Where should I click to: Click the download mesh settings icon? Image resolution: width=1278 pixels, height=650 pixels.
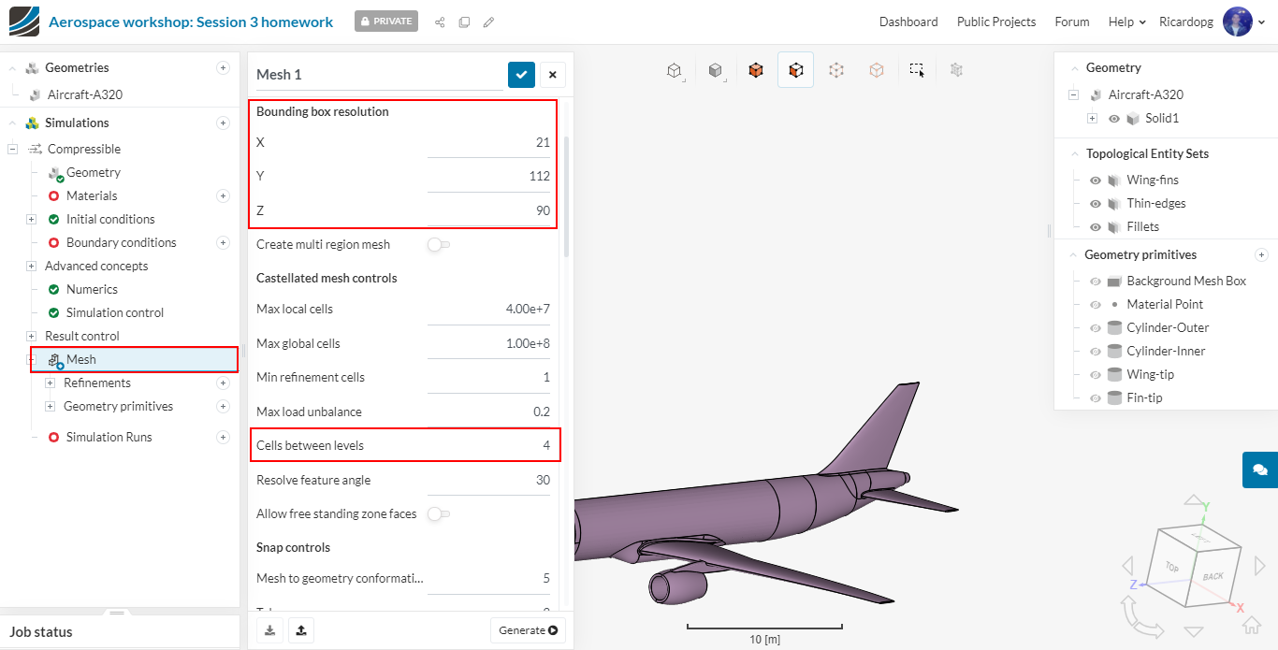pyautogui.click(x=270, y=630)
